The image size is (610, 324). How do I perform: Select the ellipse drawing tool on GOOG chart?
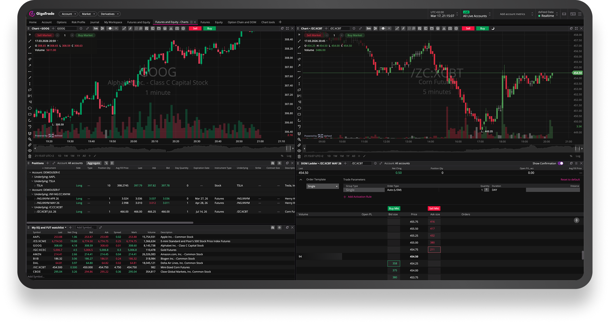click(x=30, y=108)
